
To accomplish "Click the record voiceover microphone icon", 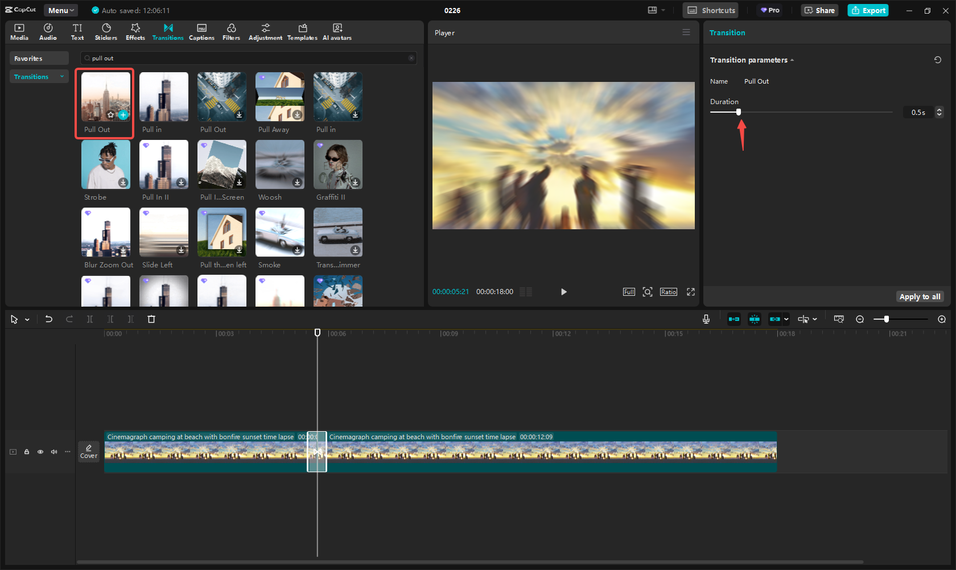I will click(706, 319).
